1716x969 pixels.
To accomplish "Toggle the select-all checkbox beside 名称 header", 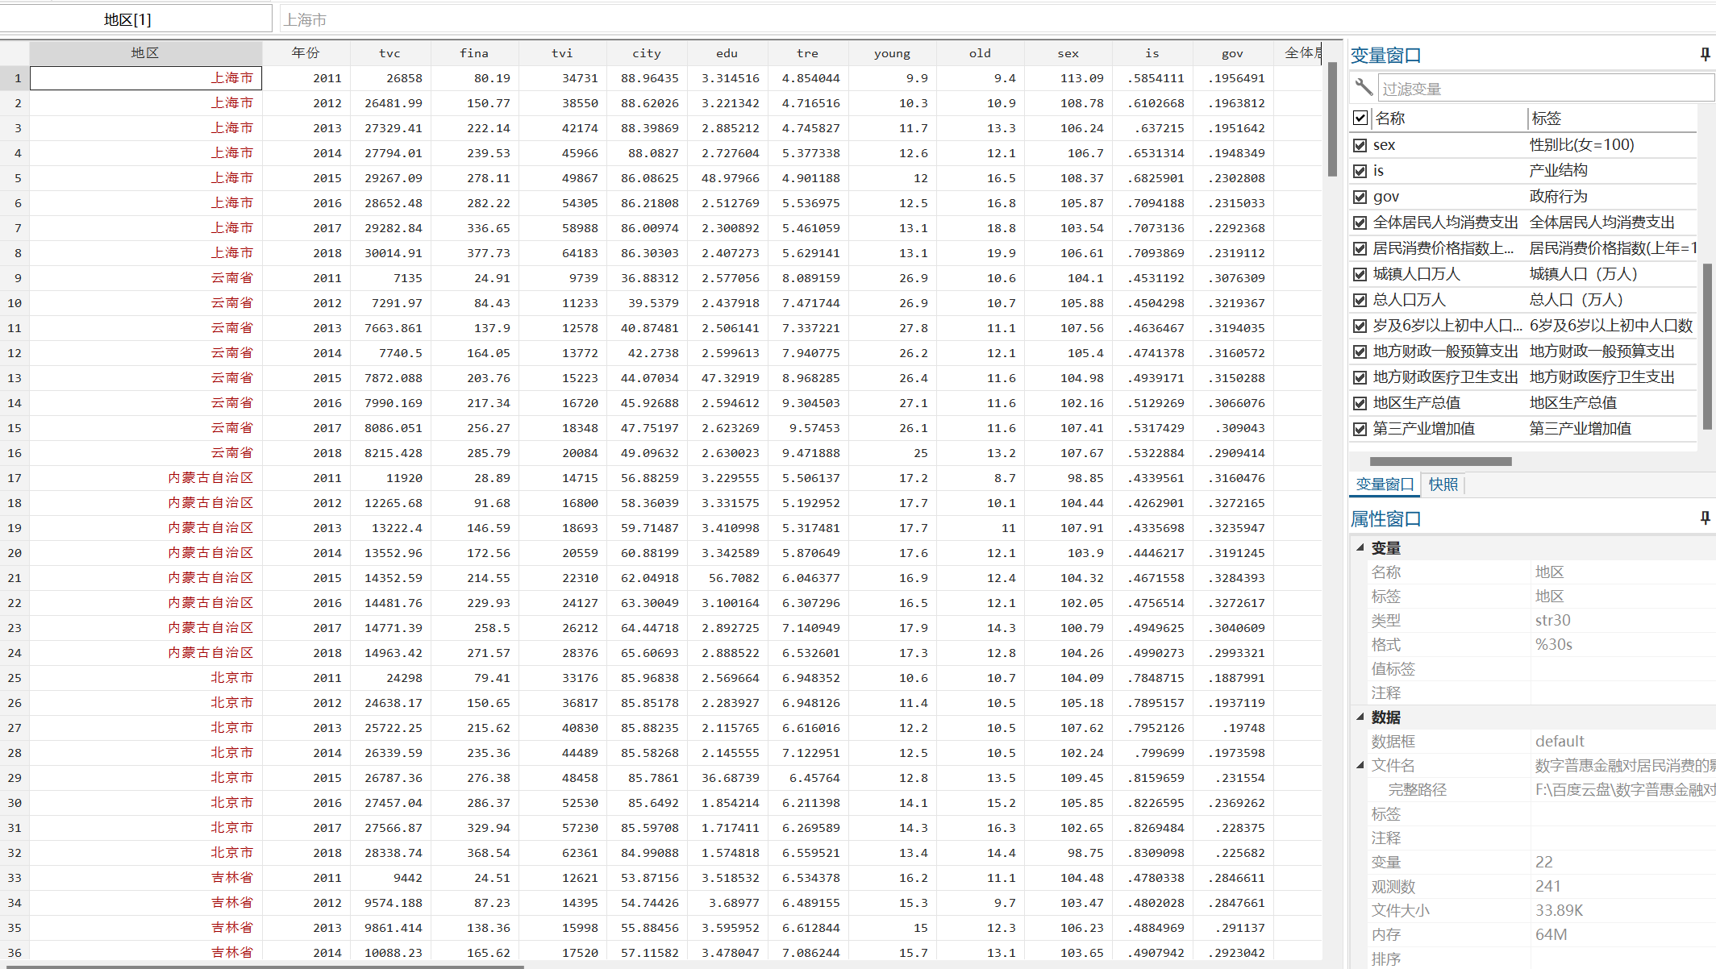I will [1360, 118].
